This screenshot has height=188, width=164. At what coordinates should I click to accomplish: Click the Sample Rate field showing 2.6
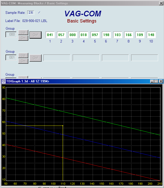[31, 13]
